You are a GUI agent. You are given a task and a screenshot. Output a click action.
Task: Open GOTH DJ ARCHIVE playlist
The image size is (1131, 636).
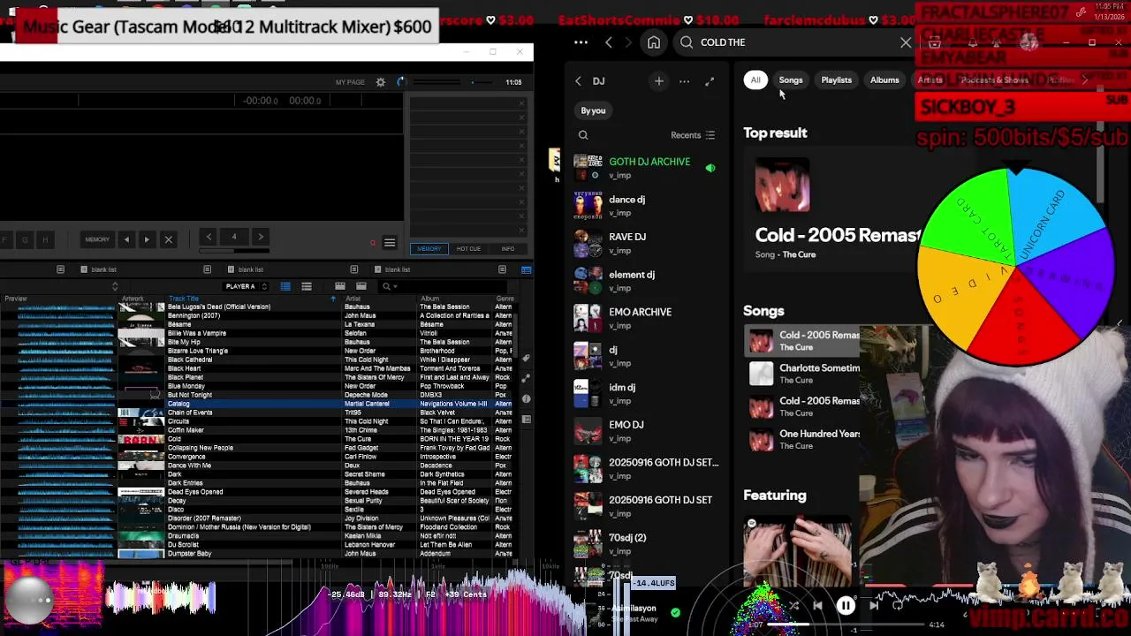647,168
